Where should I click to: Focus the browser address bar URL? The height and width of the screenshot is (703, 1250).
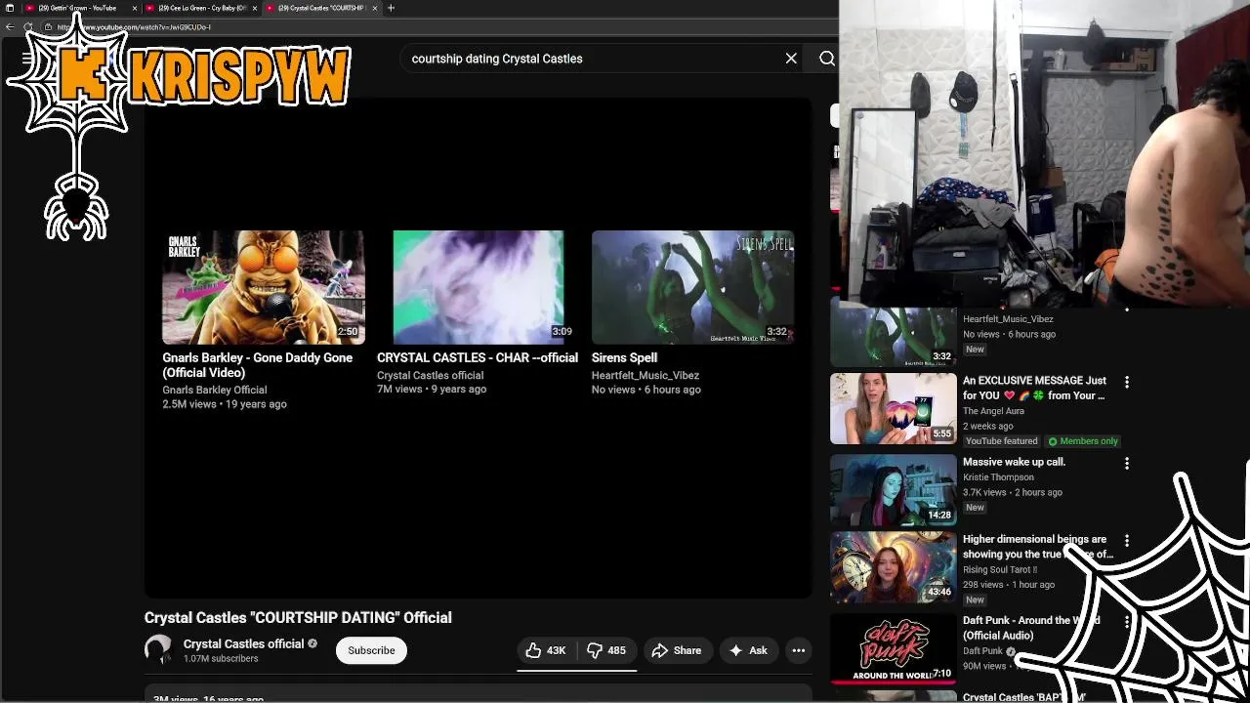[134, 27]
